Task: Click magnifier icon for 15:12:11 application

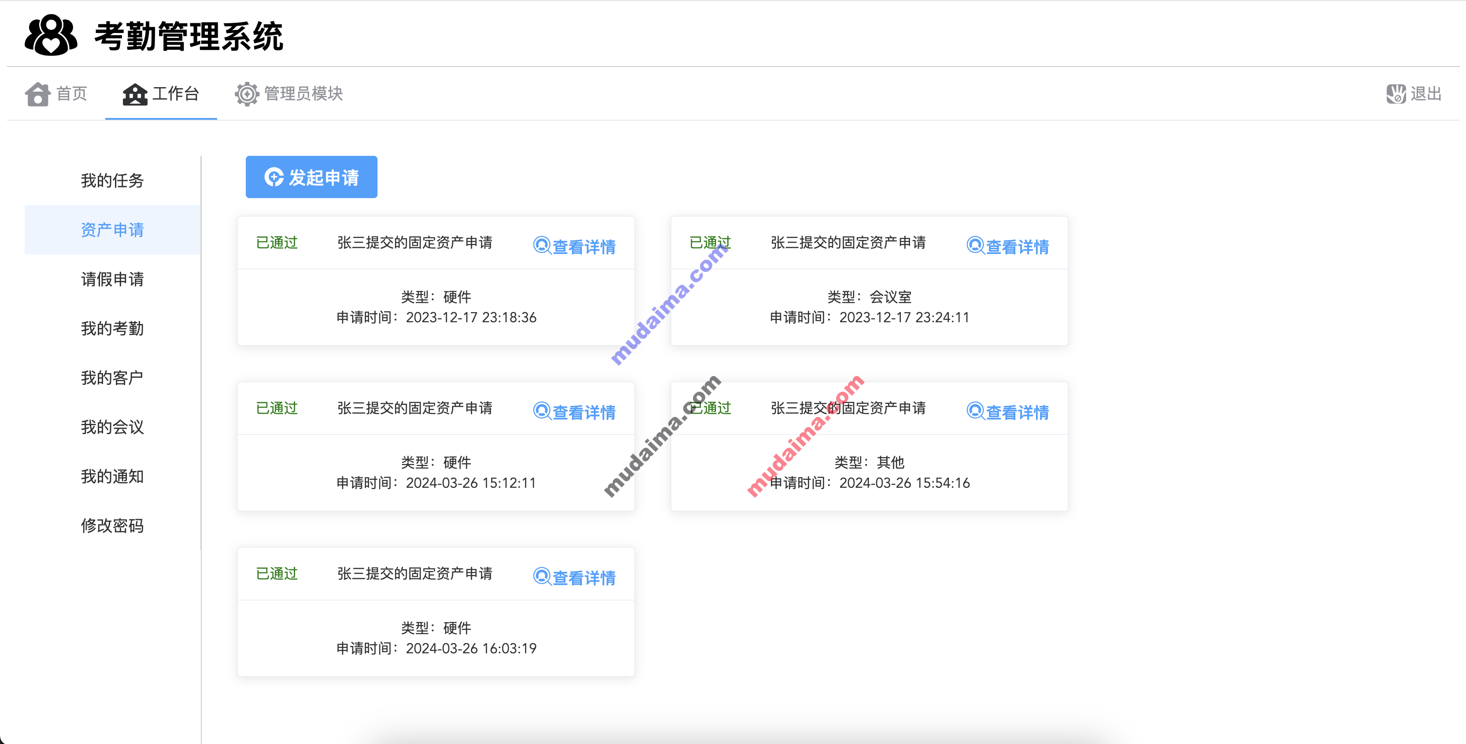Action: click(x=542, y=411)
